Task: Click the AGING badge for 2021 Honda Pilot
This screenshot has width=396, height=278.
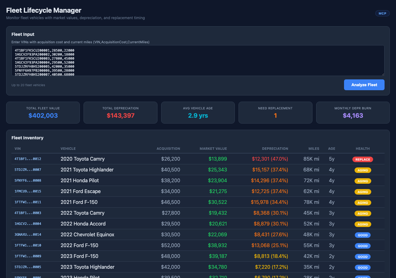Action: tap(363, 181)
